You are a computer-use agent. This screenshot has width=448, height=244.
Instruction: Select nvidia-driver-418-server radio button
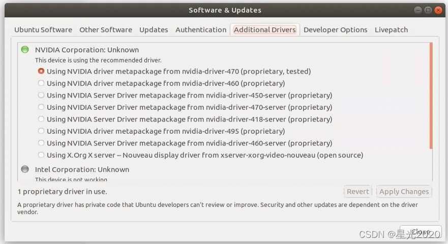tap(41, 119)
